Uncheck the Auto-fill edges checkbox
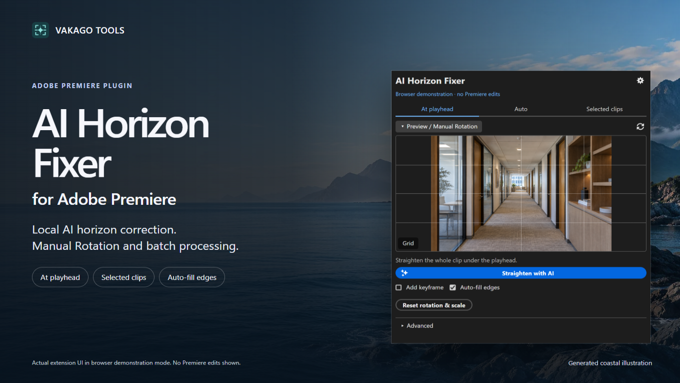 click(x=452, y=287)
